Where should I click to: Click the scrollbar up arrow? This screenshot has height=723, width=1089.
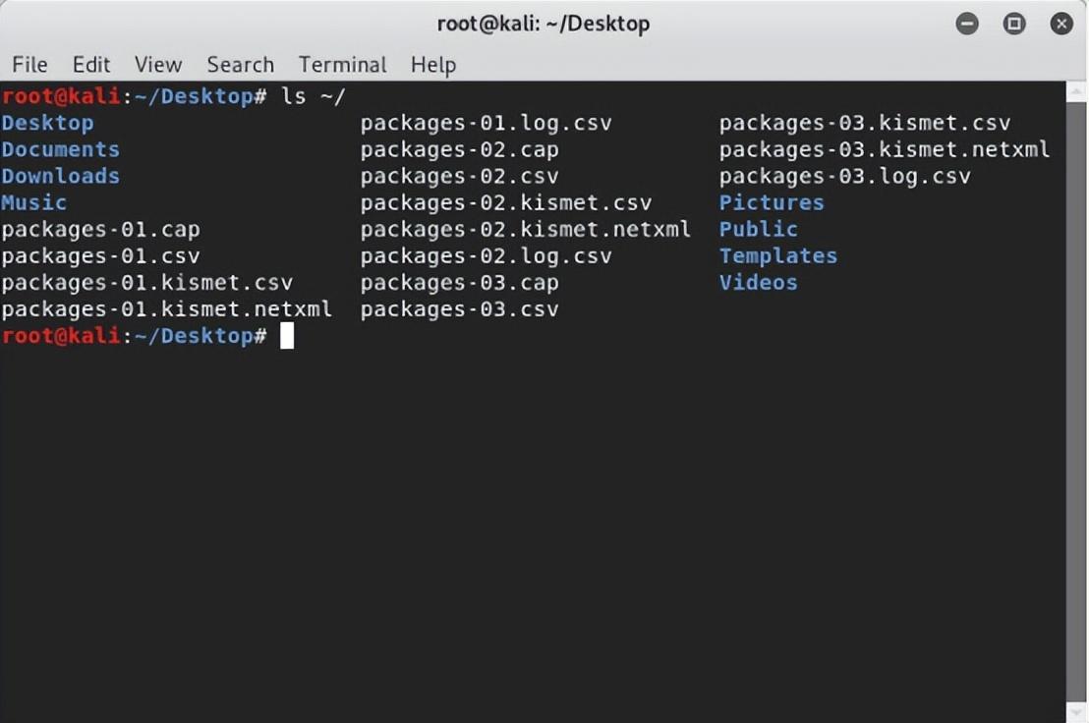click(1076, 91)
